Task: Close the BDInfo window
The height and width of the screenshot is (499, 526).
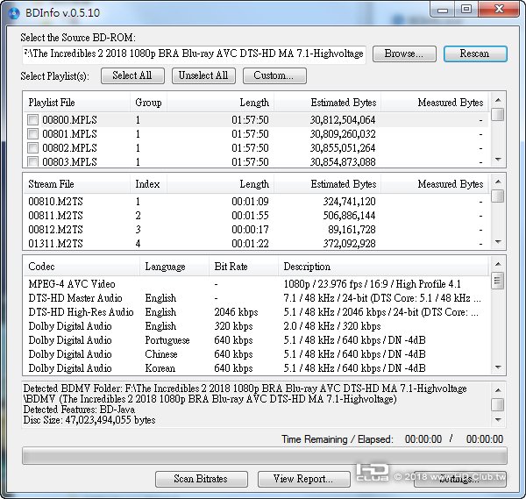Action: pos(499,10)
